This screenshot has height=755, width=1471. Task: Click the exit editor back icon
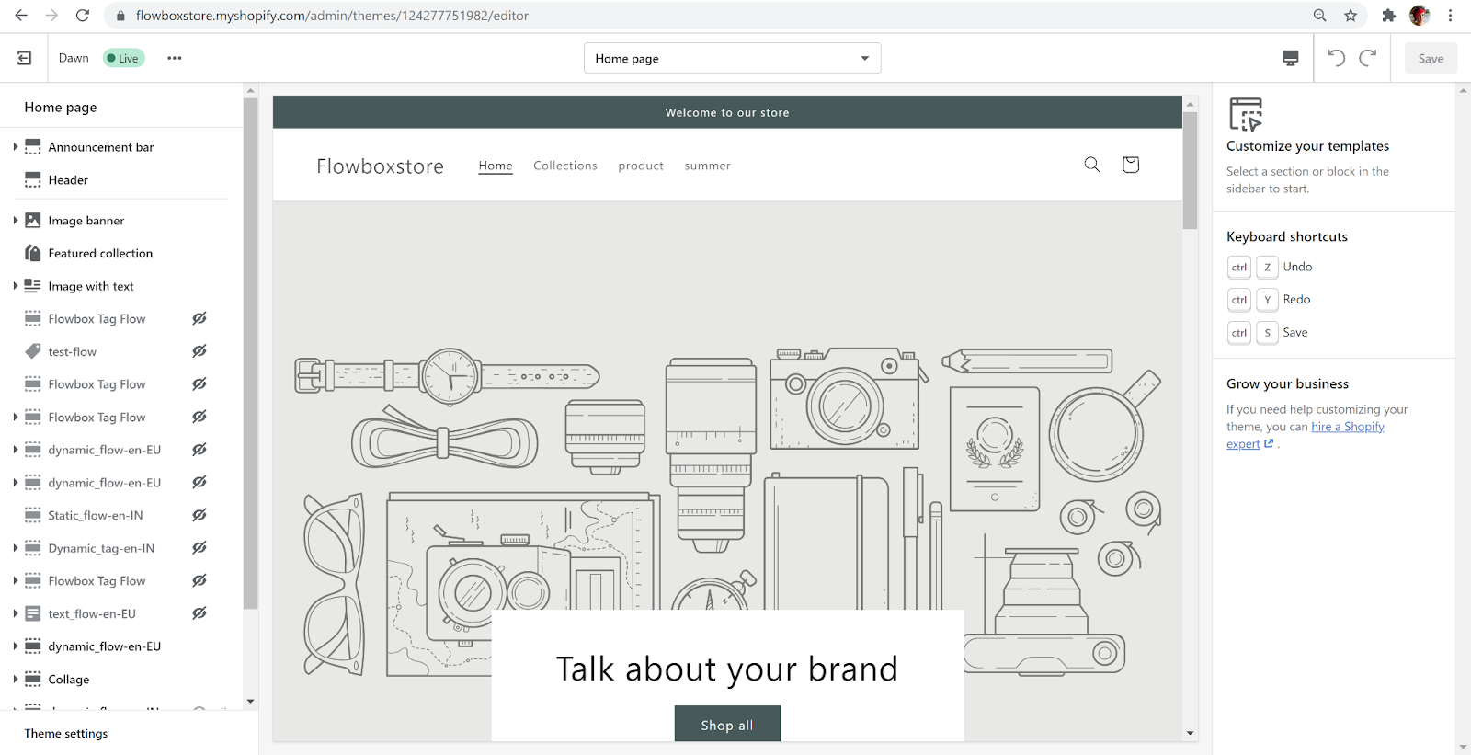(25, 58)
